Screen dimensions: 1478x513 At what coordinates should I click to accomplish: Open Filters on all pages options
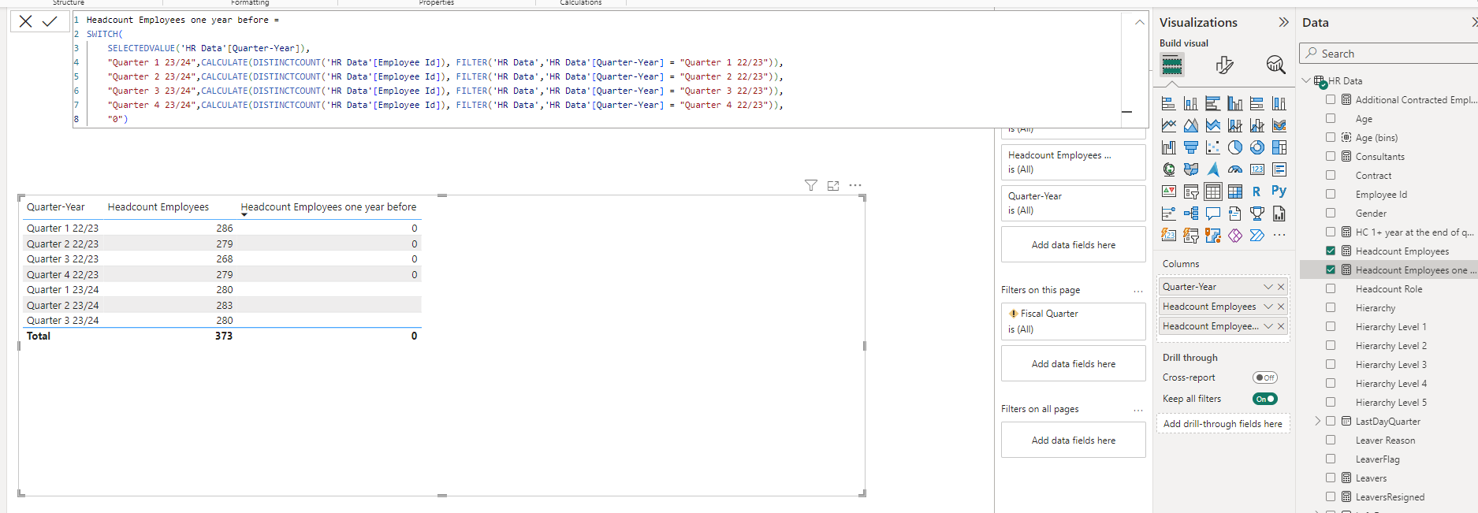[x=1138, y=410]
